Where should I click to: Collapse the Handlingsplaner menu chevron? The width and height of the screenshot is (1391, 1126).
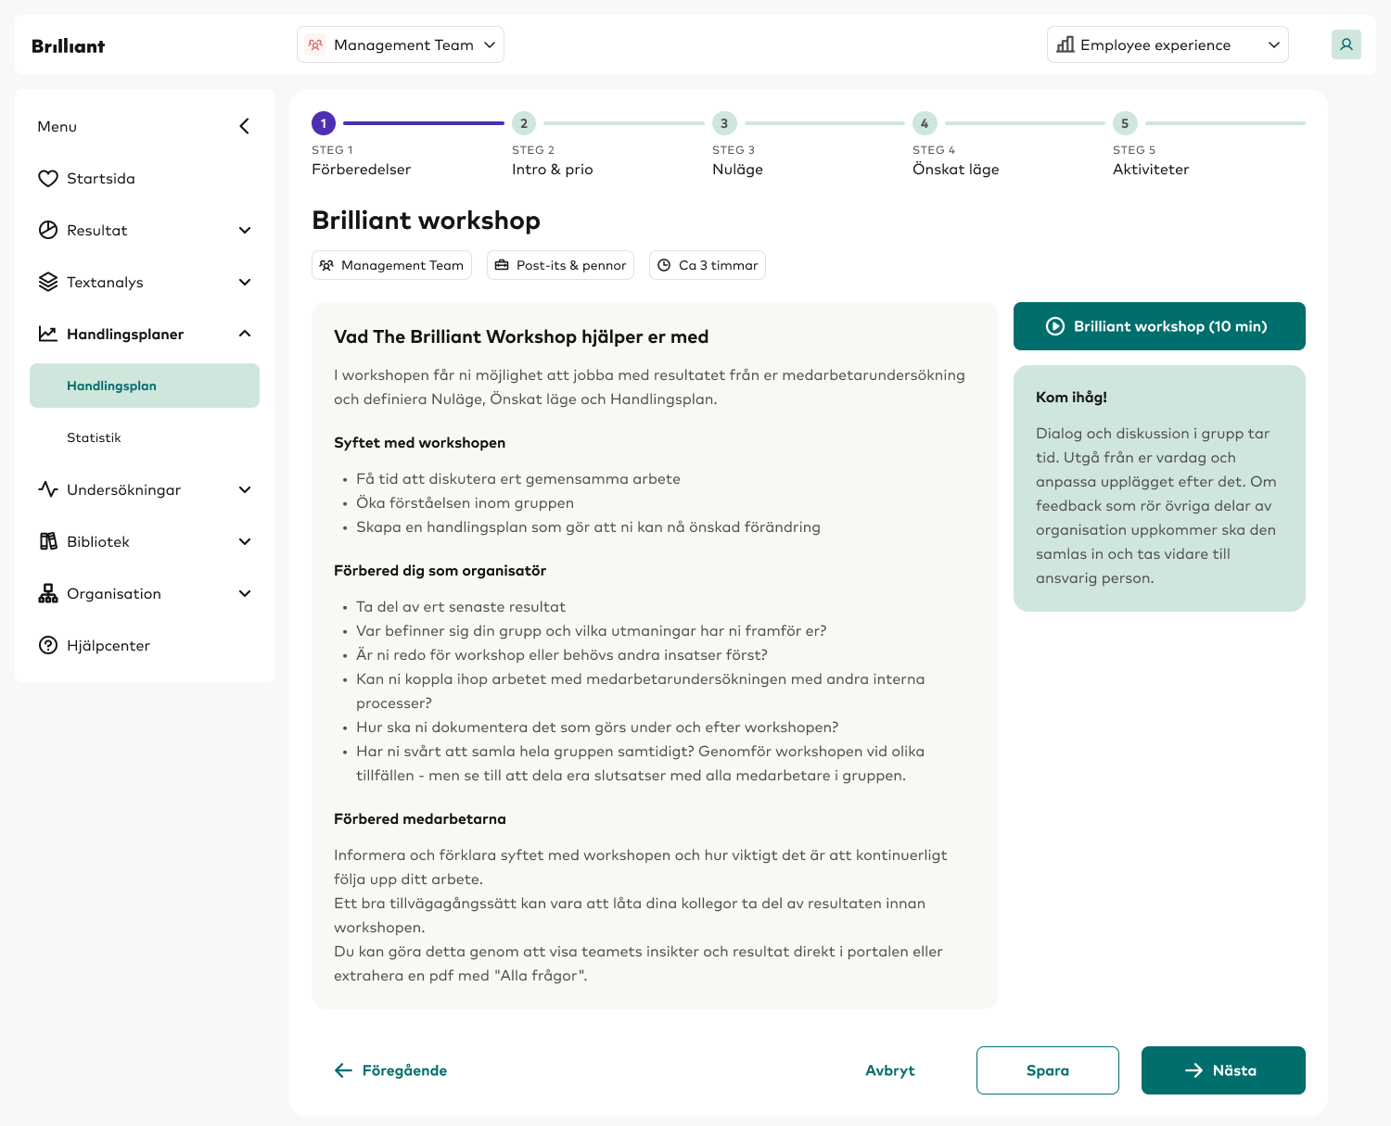[245, 334]
